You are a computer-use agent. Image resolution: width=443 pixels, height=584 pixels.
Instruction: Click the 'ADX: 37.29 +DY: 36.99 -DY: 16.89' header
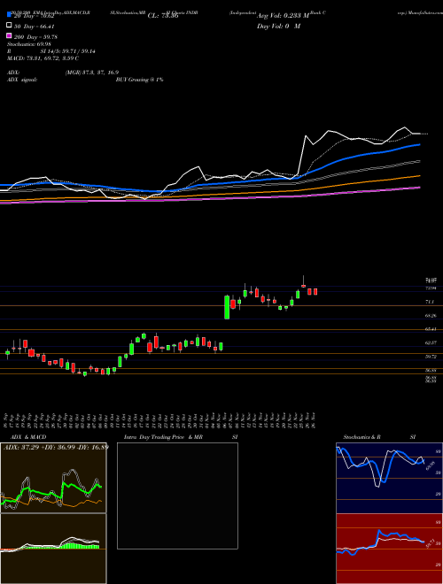pos(56,447)
